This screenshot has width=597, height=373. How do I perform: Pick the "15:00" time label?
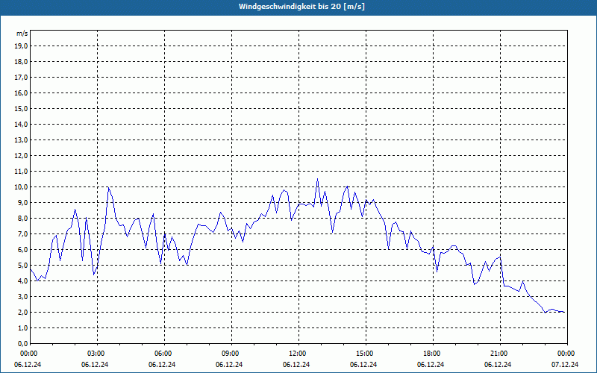tap(364, 354)
